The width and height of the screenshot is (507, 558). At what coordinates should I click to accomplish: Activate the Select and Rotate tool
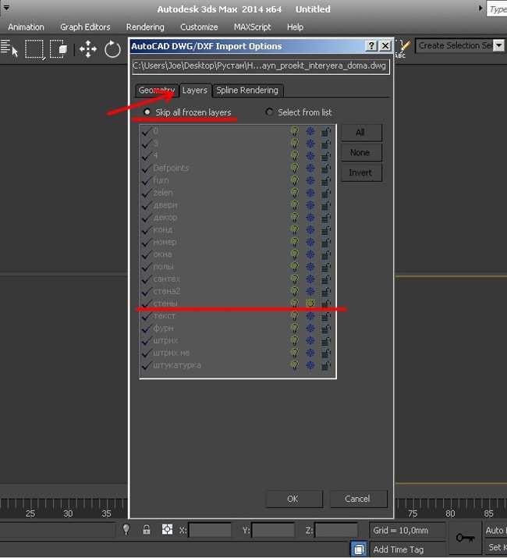coord(113,49)
